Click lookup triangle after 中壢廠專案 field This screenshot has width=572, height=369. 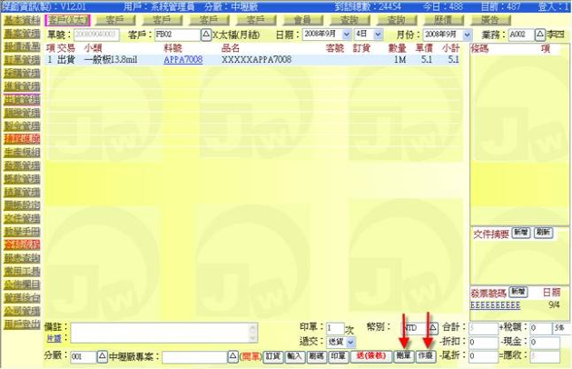(232, 357)
